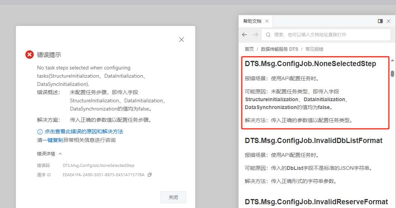The height and width of the screenshot is (208, 396).
Task: Open 常见报错 breadcrumb item
Action: [314, 49]
